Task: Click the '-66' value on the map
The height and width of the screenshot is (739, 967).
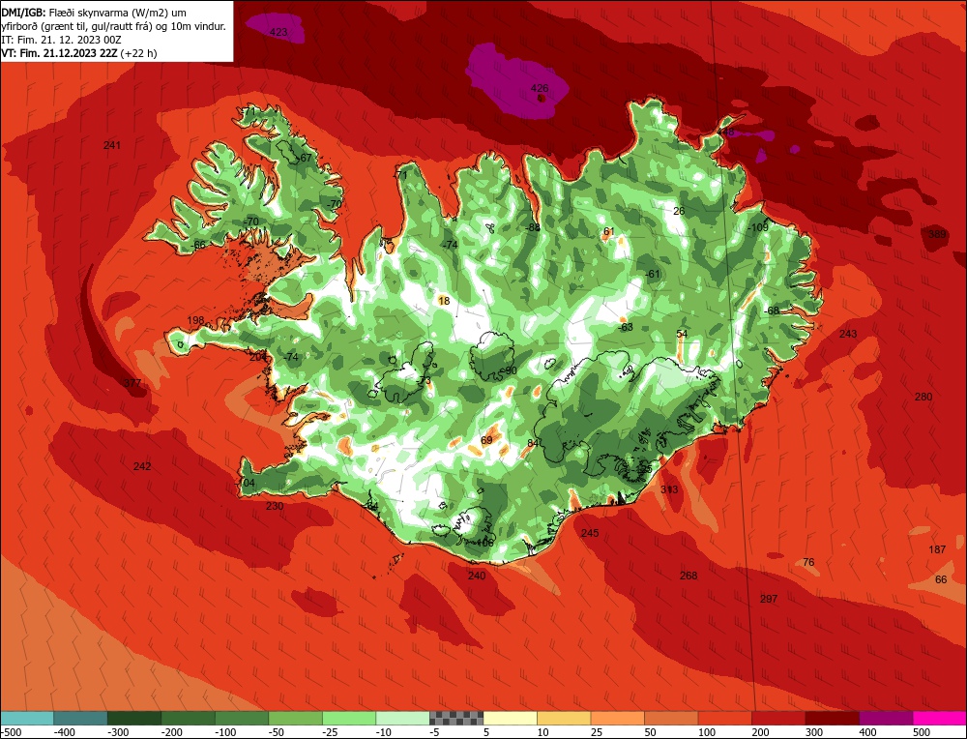Action: [198, 245]
